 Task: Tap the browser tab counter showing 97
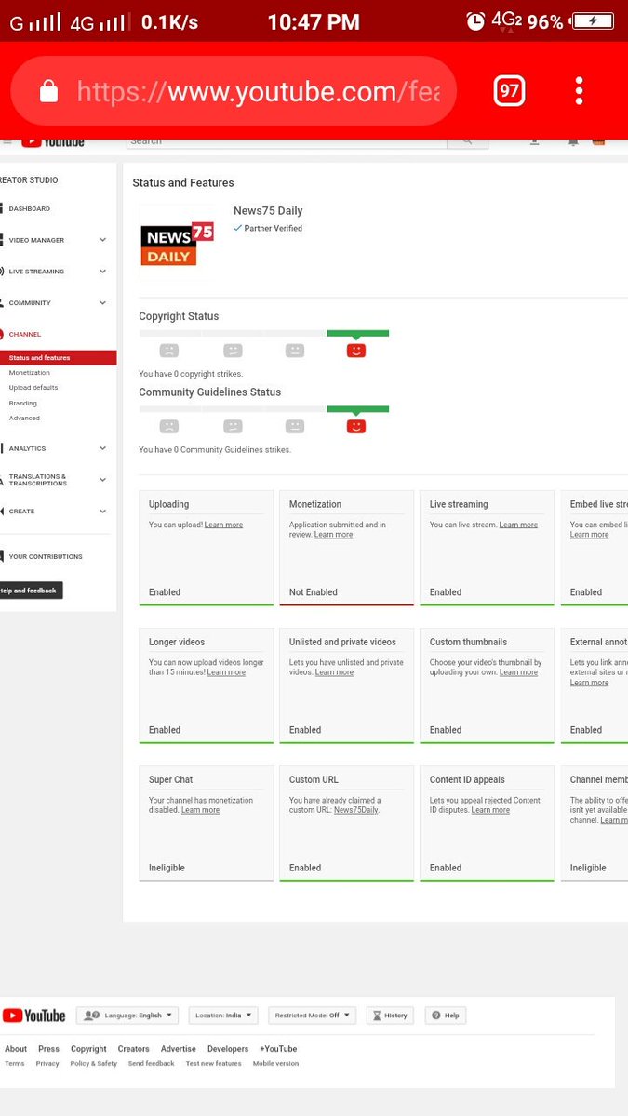(509, 90)
